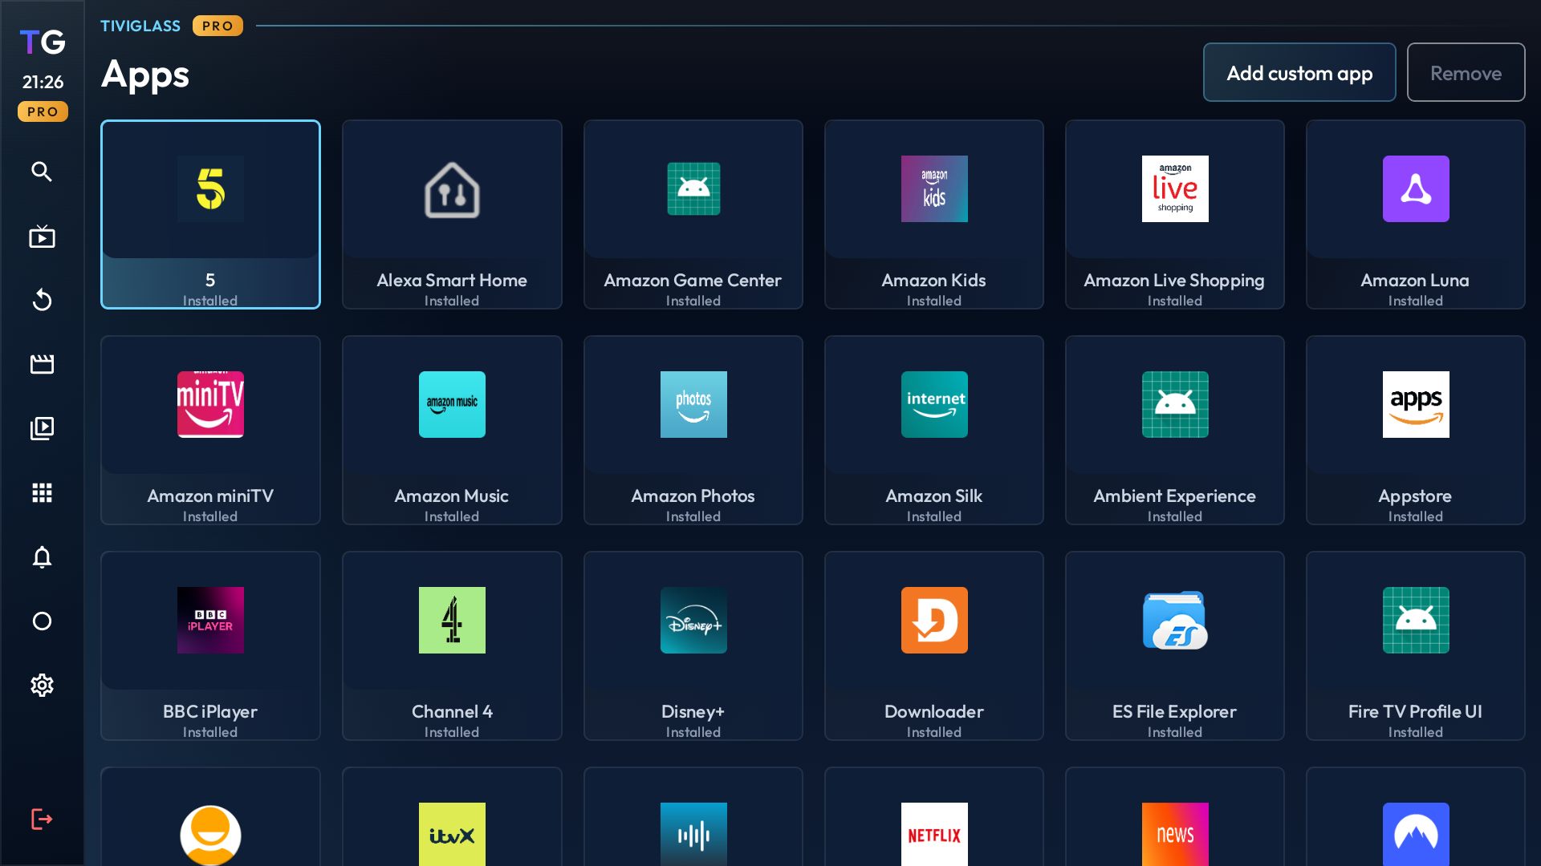Open the ITVX app icon

tap(452, 834)
